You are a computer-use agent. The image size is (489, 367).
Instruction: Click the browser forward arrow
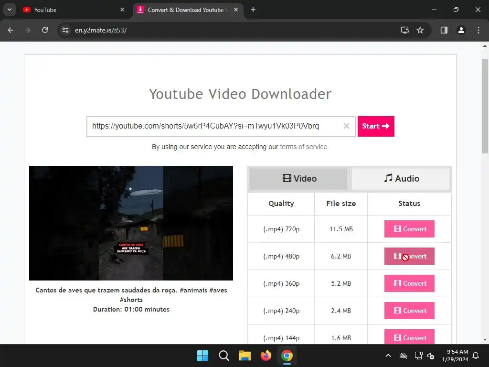28,30
